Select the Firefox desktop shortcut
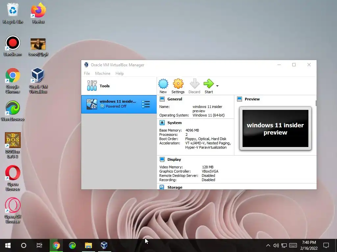This screenshot has width=337, height=252. (38, 13)
